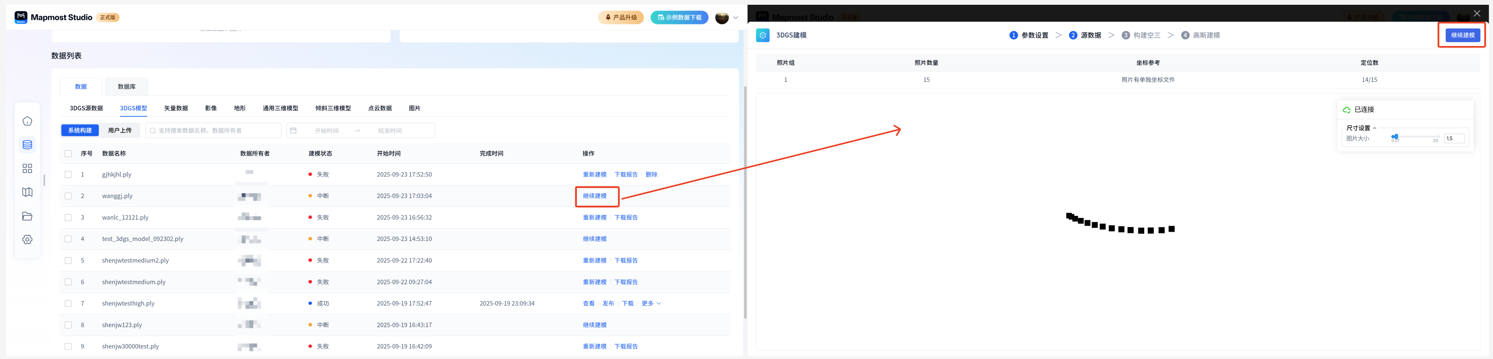Viewport: 1493px width, 359px height.
Task: Open the user avatar dropdown arrow
Action: pyautogui.click(x=736, y=17)
